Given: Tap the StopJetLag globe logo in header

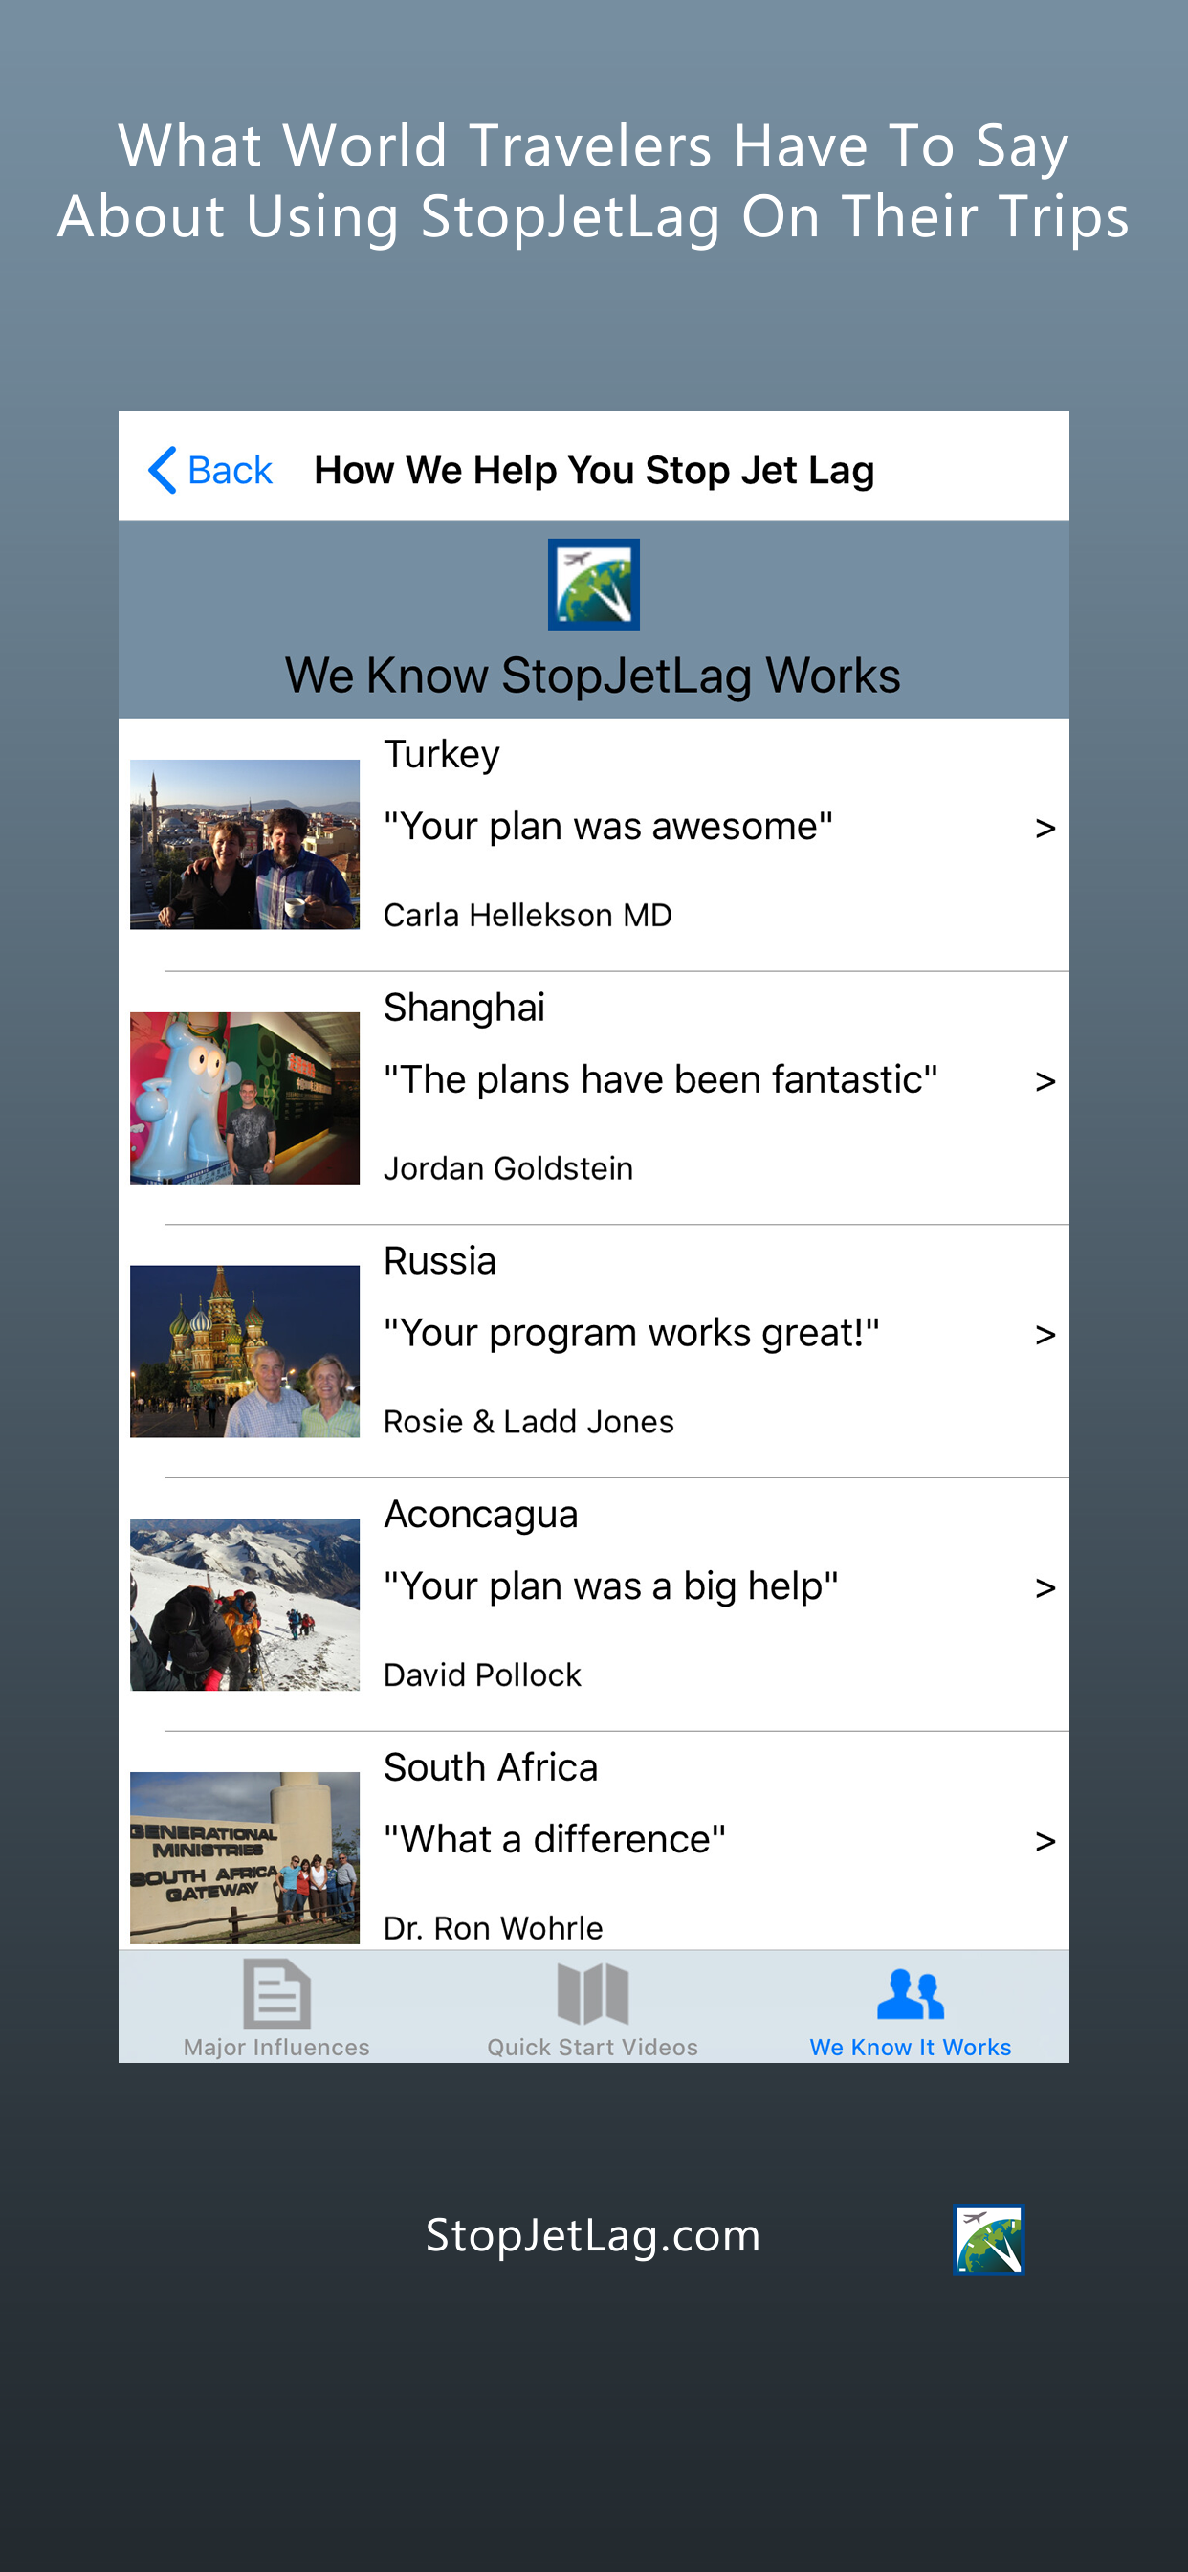Looking at the screenshot, I should (x=594, y=584).
